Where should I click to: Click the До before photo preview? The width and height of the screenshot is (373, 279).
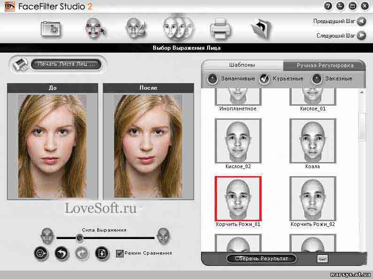(53, 146)
